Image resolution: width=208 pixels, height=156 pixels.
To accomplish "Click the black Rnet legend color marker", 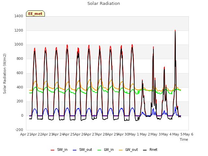I will [145, 150].
